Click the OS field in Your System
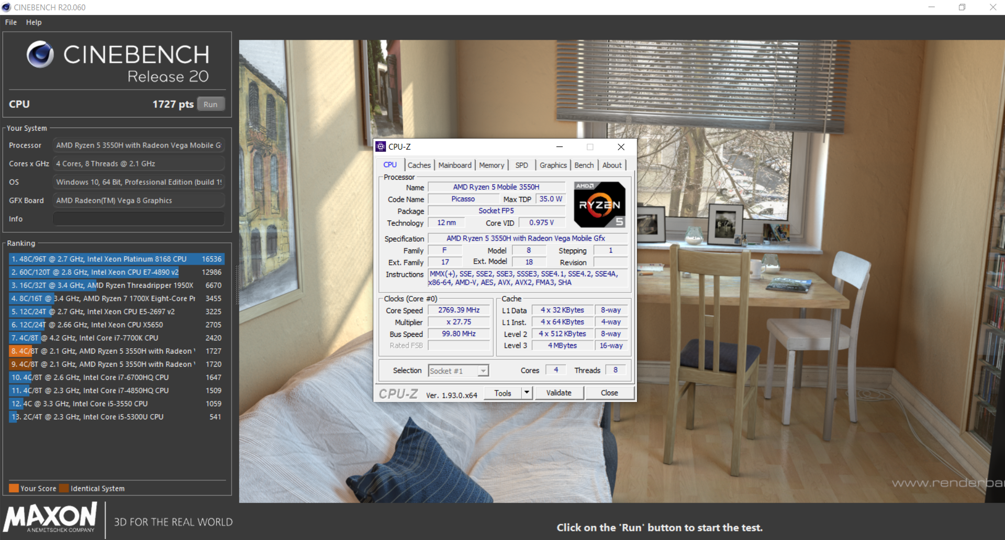 [x=139, y=182]
